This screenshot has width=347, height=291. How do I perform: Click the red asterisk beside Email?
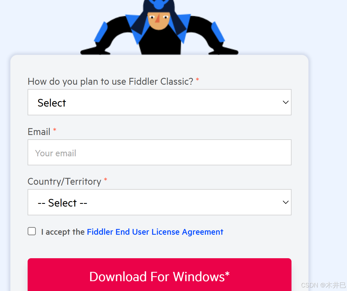pos(55,130)
